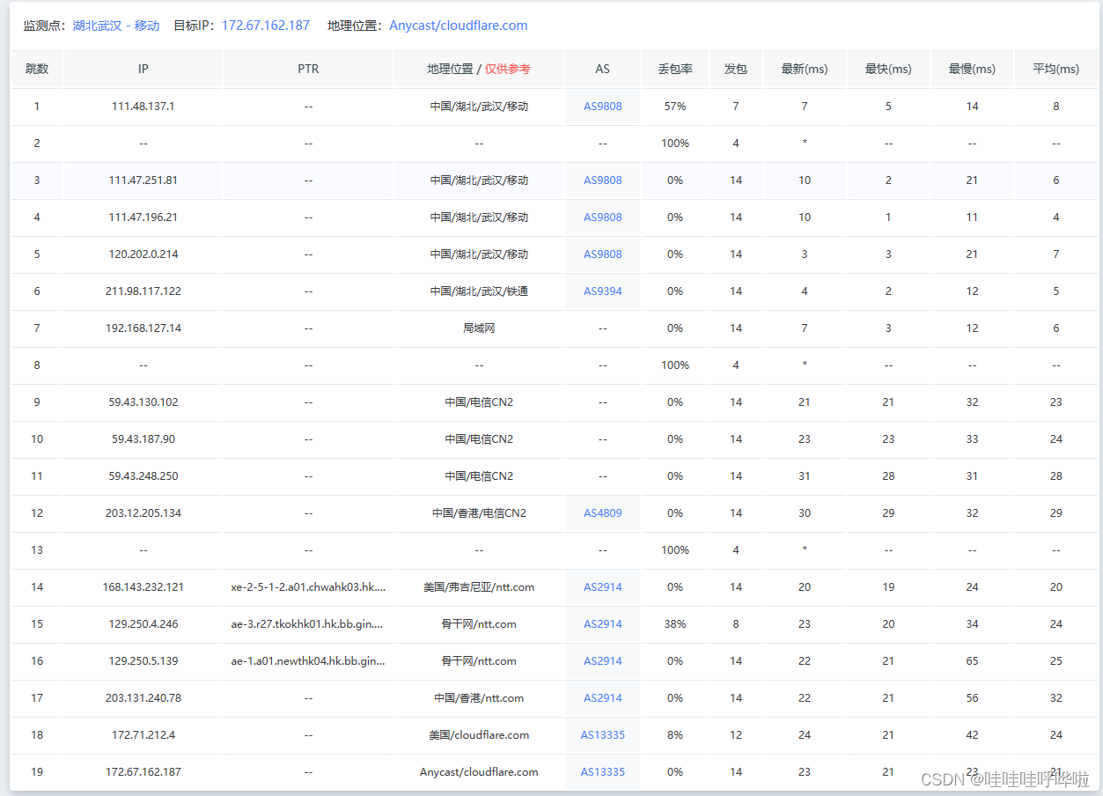Image resolution: width=1103 pixels, height=796 pixels.
Task: Click location 中国/香港/电信CN2 cell
Action: point(479,513)
